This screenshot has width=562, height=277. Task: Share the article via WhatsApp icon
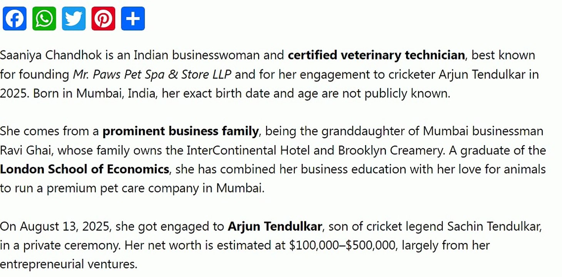coord(44,18)
